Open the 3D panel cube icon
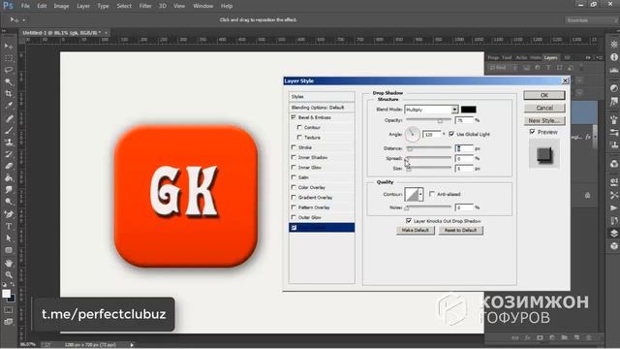Screen dimensions: 620x349 (x=613, y=246)
